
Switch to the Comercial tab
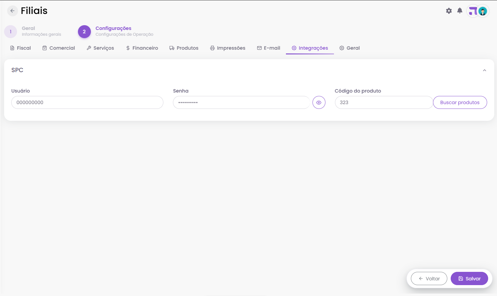pos(59,48)
